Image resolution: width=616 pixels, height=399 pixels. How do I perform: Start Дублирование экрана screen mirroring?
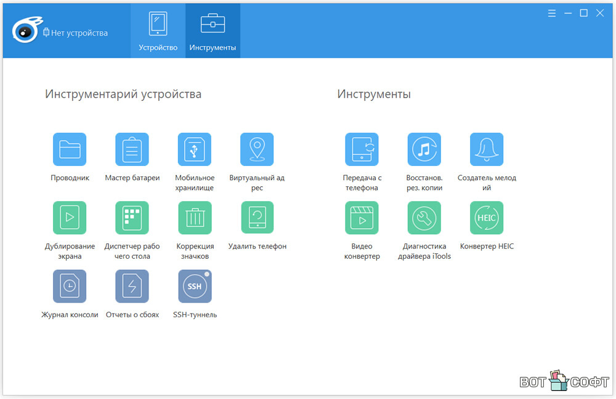coord(70,218)
